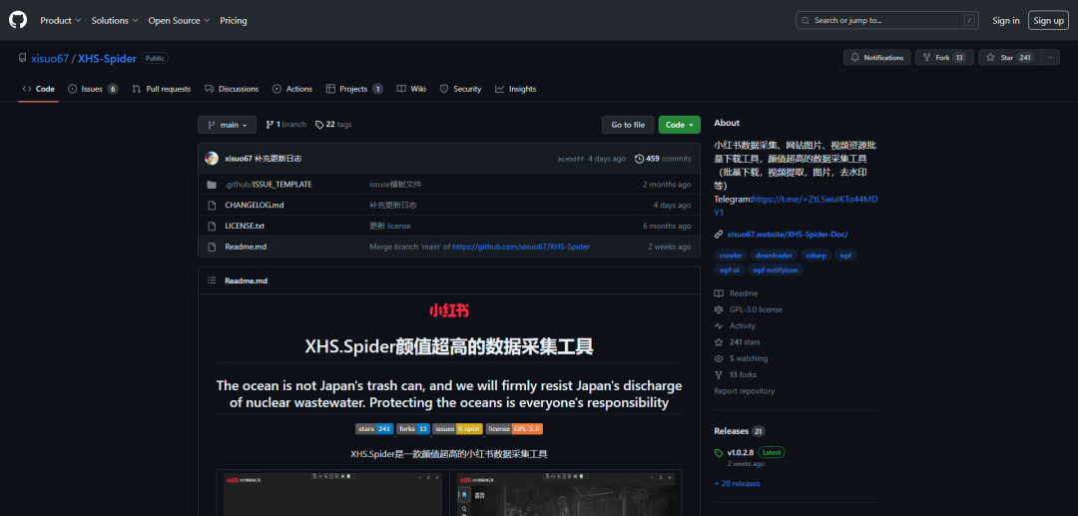This screenshot has width=1078, height=516.
Task: Click the Sign in link
Action: click(x=1006, y=21)
